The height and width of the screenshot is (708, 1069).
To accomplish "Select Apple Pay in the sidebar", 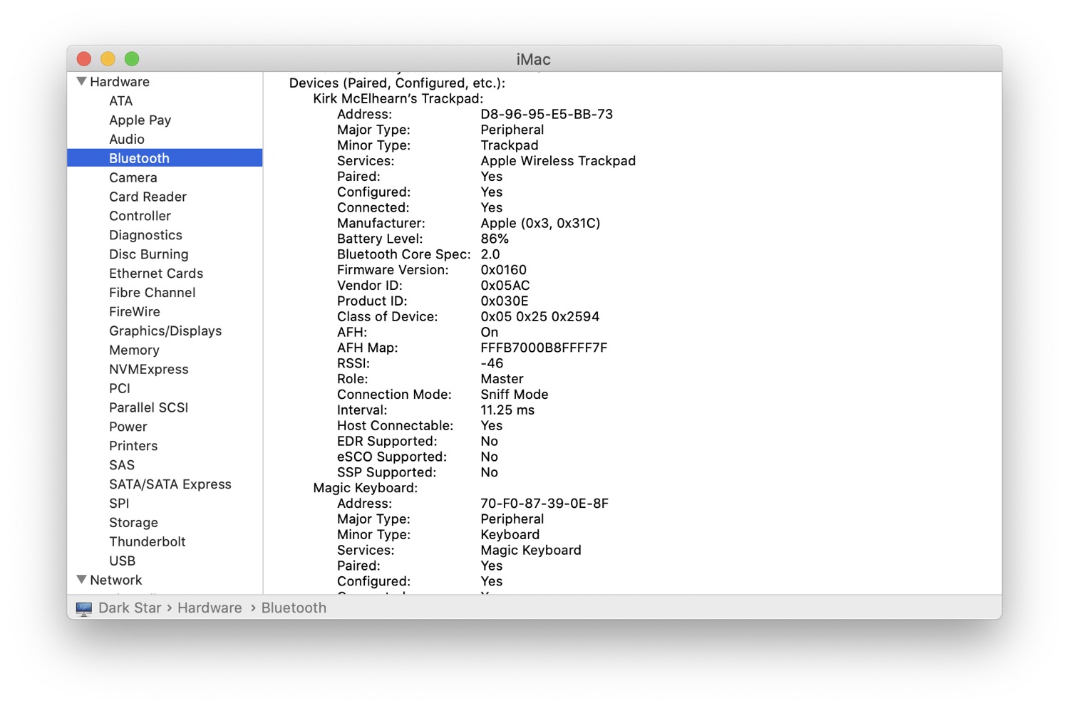I will [x=140, y=120].
